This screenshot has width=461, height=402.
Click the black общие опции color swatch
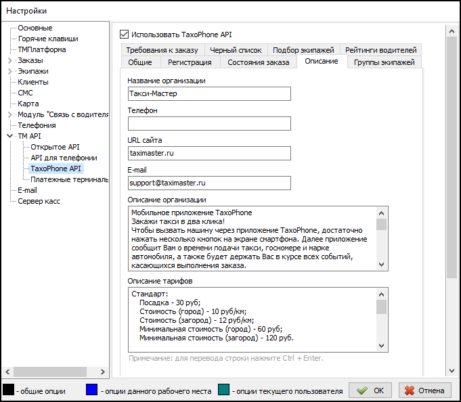click(9, 390)
